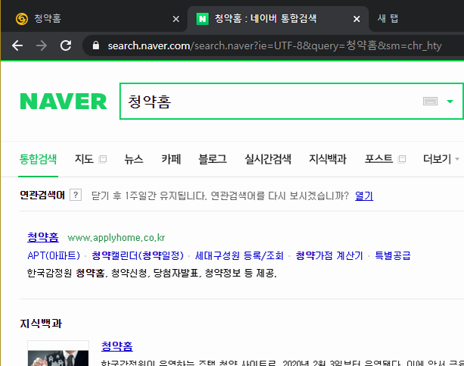Screen dimensions: 464x366
Task: Click the 열기 link to show related searches
Action: [x=364, y=196]
